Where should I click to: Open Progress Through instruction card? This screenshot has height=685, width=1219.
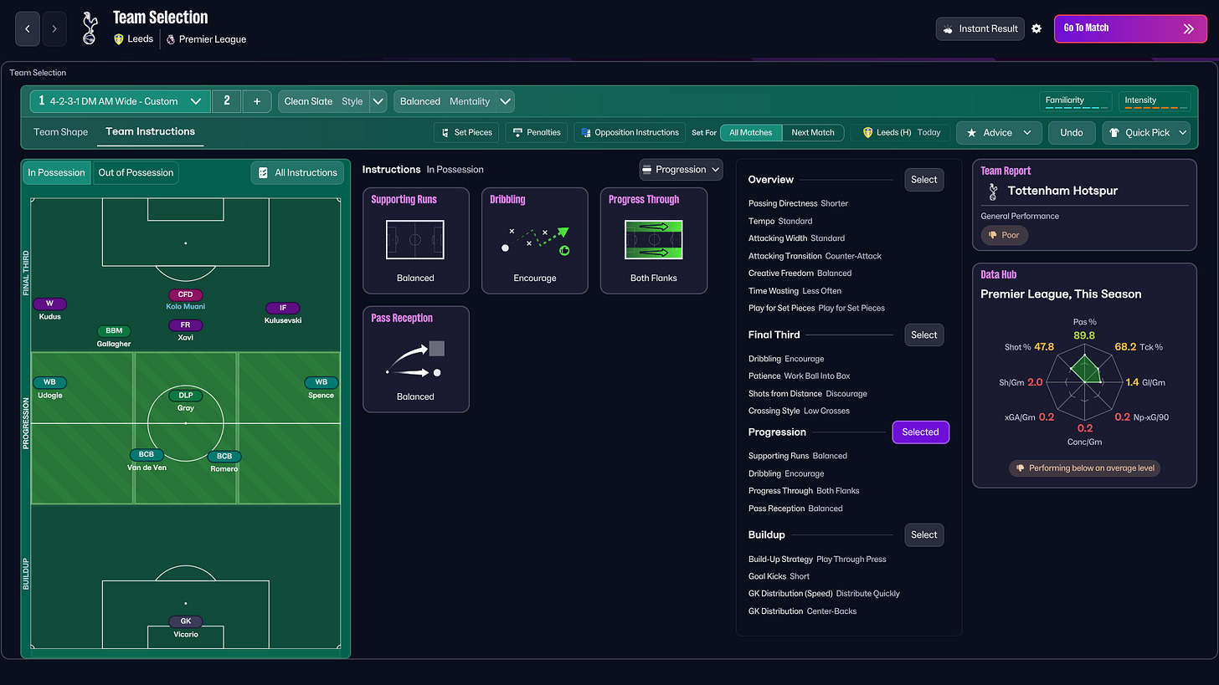(x=654, y=241)
